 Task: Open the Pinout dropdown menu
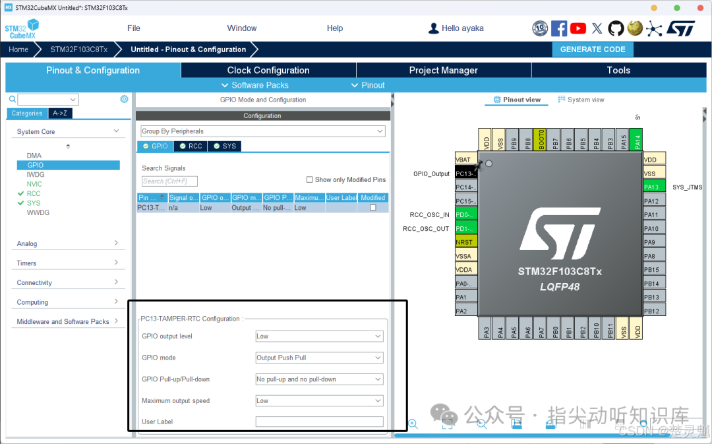[x=368, y=85]
